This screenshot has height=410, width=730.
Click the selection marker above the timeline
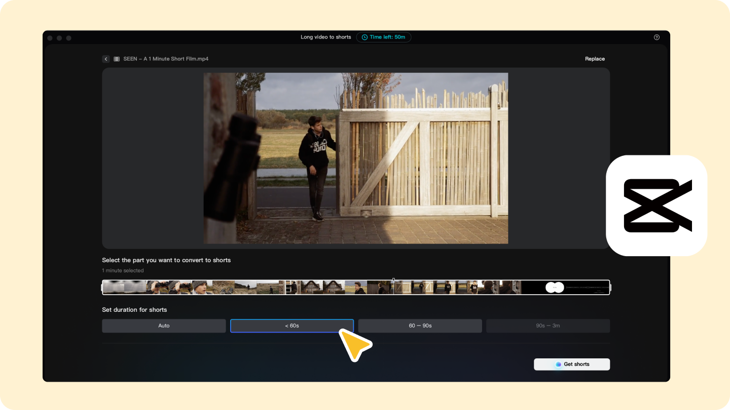pyautogui.click(x=393, y=279)
